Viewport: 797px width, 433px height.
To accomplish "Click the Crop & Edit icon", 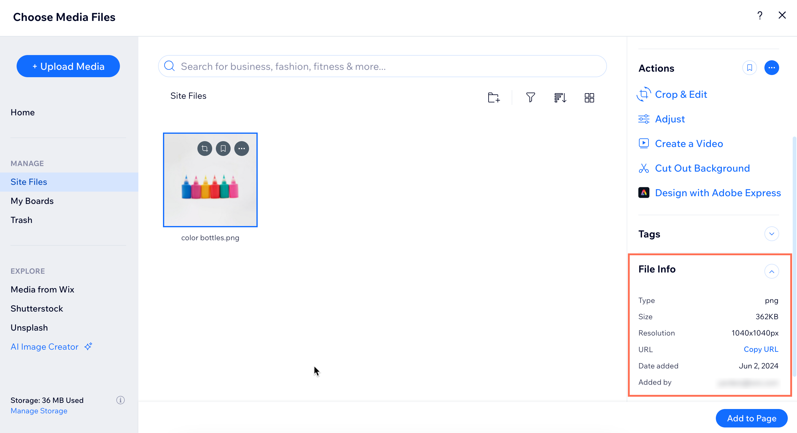I will point(643,94).
